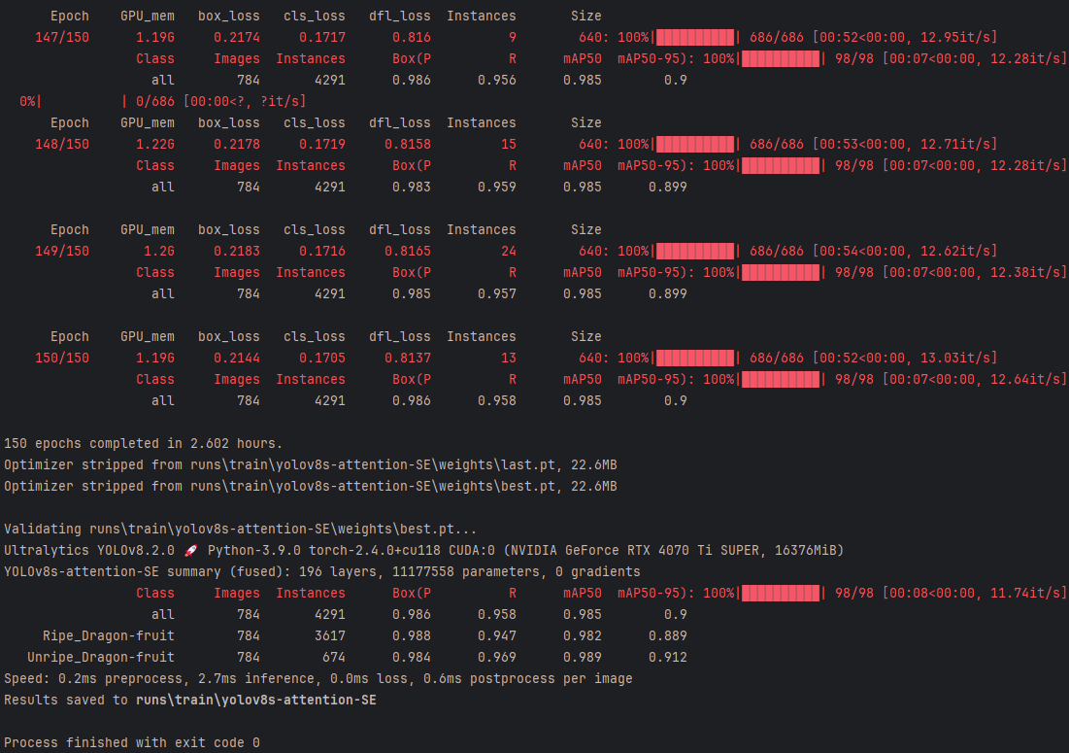Image resolution: width=1069 pixels, height=753 pixels.
Task: Click the 'Speed: 0.2ms preprocess' line
Action: pos(317,678)
